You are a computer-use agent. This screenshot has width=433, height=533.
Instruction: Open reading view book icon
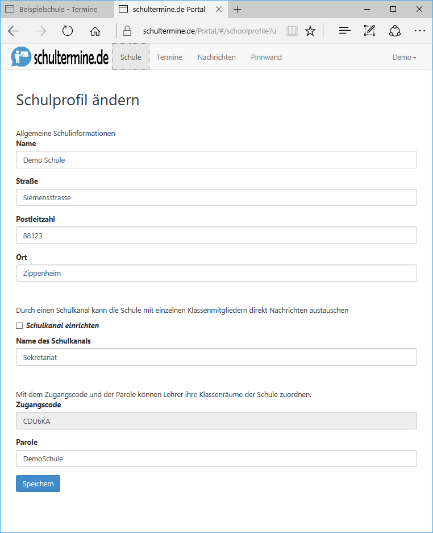(292, 31)
